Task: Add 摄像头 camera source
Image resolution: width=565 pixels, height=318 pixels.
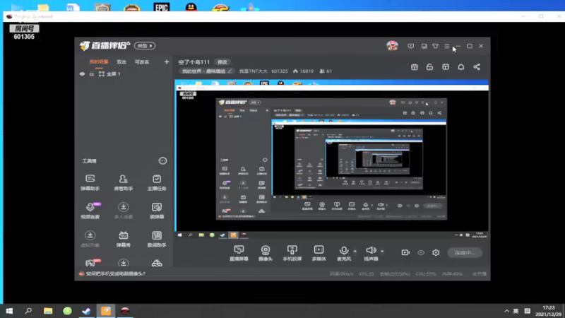Action: pyautogui.click(x=266, y=253)
